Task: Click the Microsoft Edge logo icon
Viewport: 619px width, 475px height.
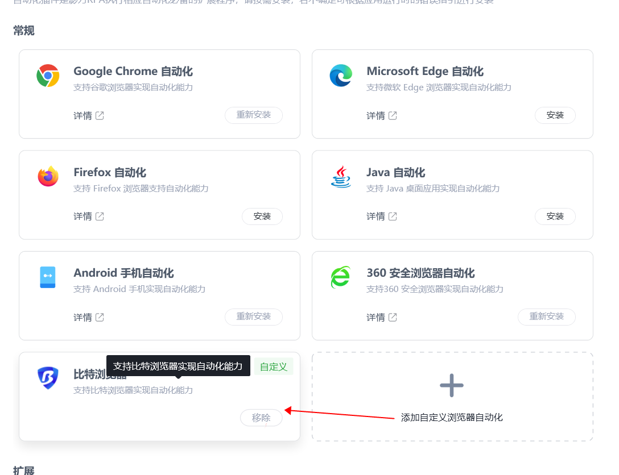Action: tap(341, 76)
